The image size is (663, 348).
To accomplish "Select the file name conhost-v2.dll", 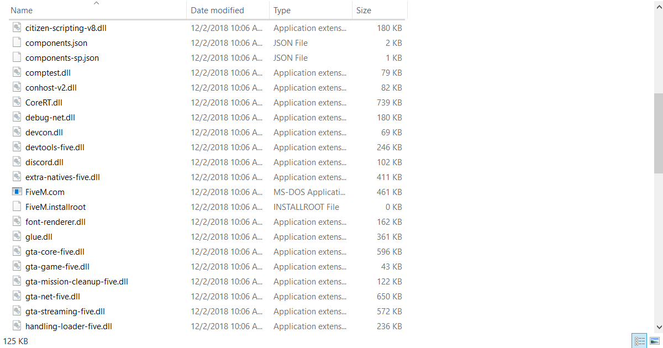I will point(51,88).
